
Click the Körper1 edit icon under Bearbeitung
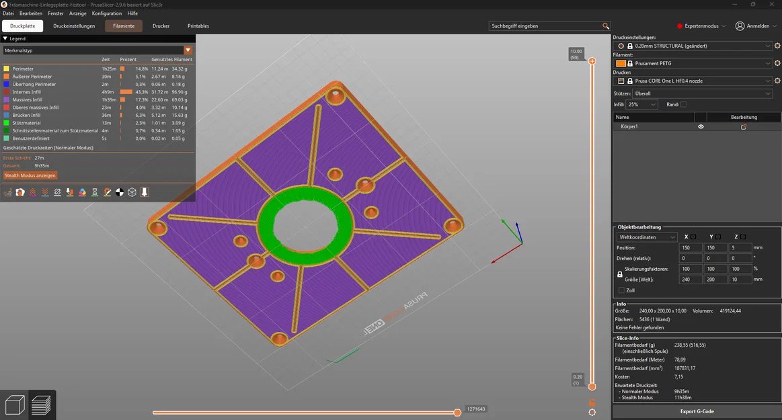point(744,127)
